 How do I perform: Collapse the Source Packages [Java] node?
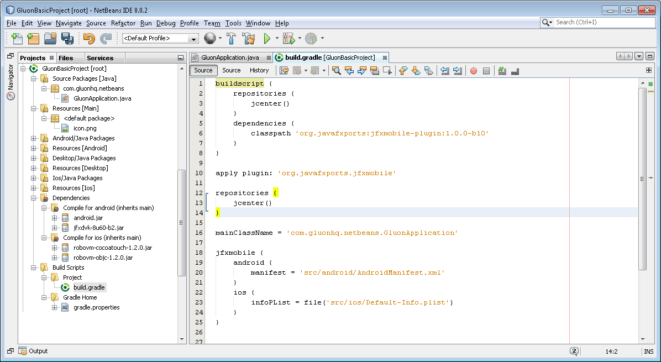pyautogui.click(x=33, y=78)
